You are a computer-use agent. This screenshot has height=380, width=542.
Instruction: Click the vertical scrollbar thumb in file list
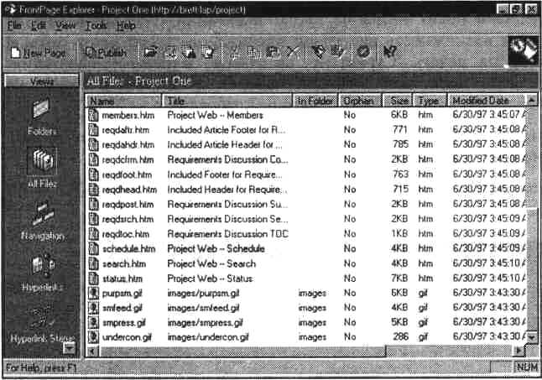[532, 269]
